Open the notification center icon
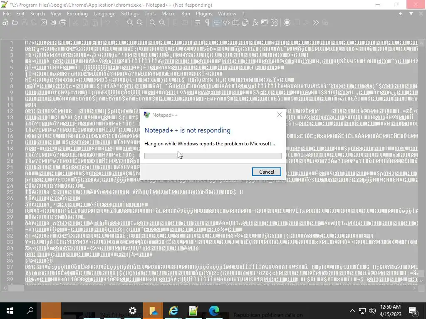The image size is (426, 319). point(413,311)
